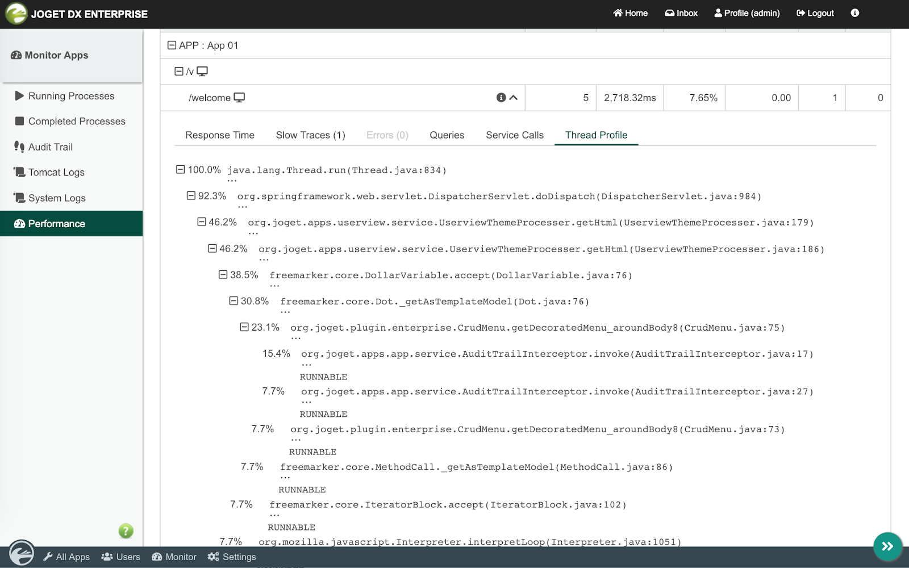Click the Joget logo in bottom bar
Screen dimensions: 909x568
pyautogui.click(x=22, y=554)
